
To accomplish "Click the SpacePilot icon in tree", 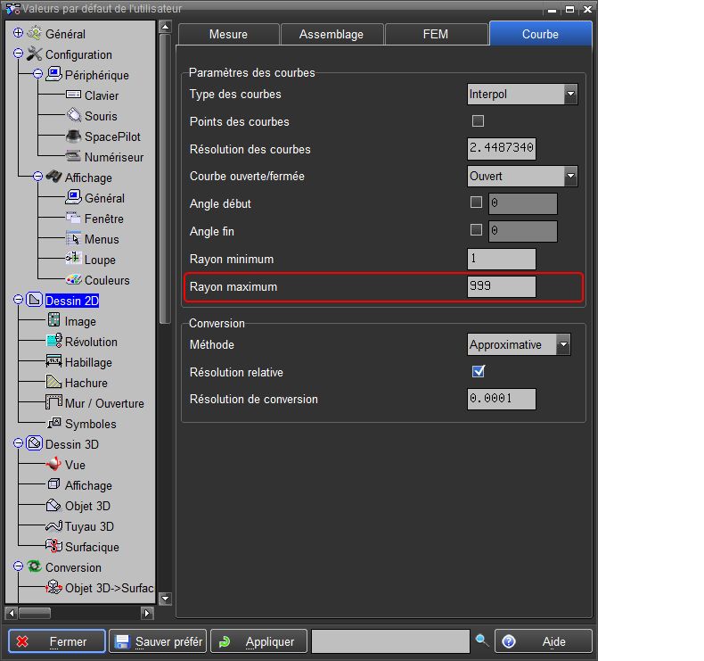I will [73, 136].
